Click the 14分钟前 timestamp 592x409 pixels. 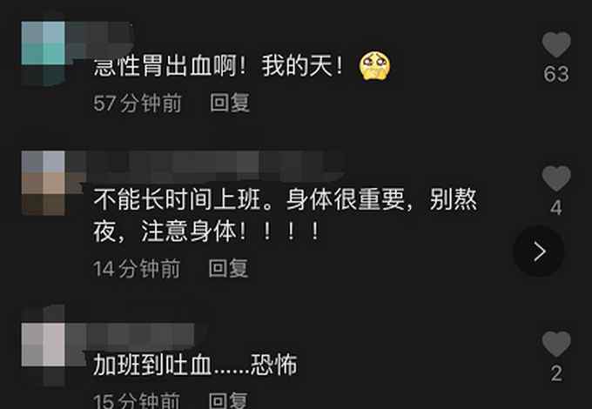pyautogui.click(x=137, y=269)
